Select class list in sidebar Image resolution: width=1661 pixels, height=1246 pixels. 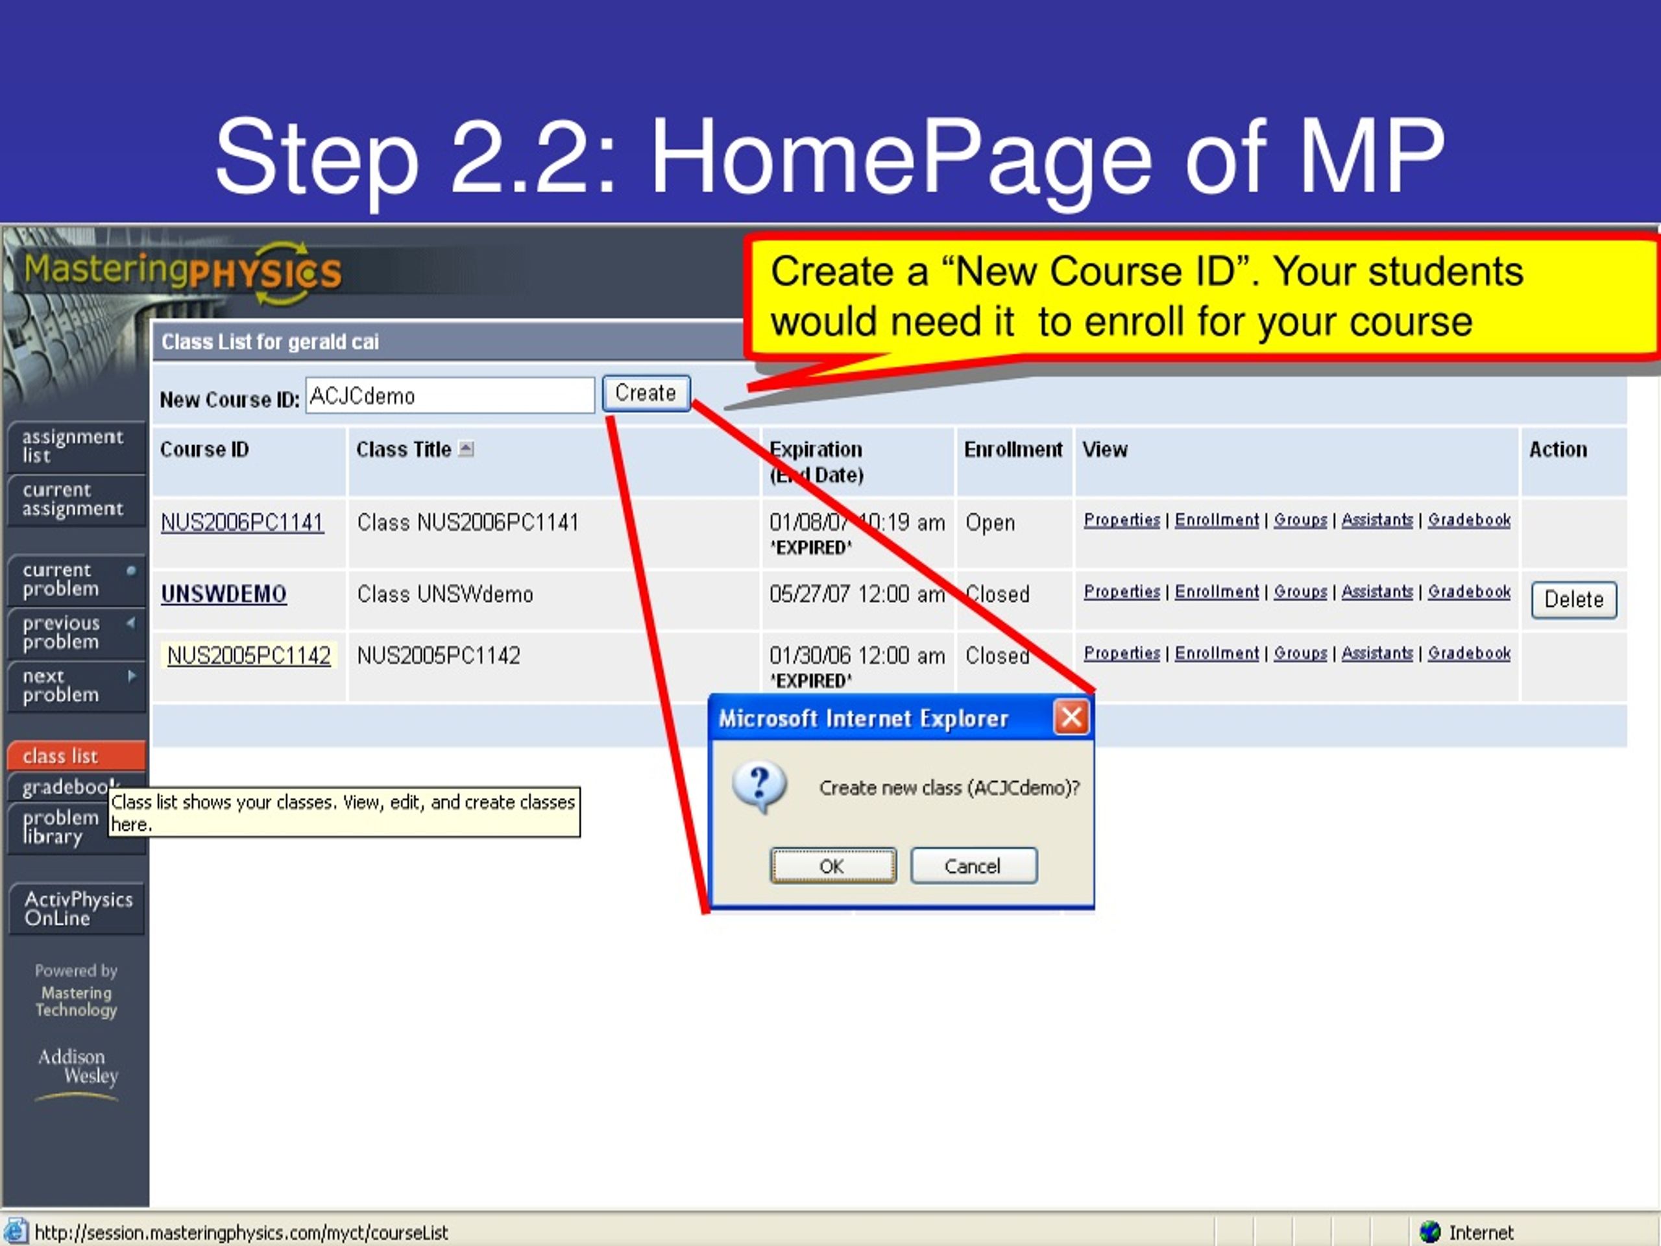[76, 755]
